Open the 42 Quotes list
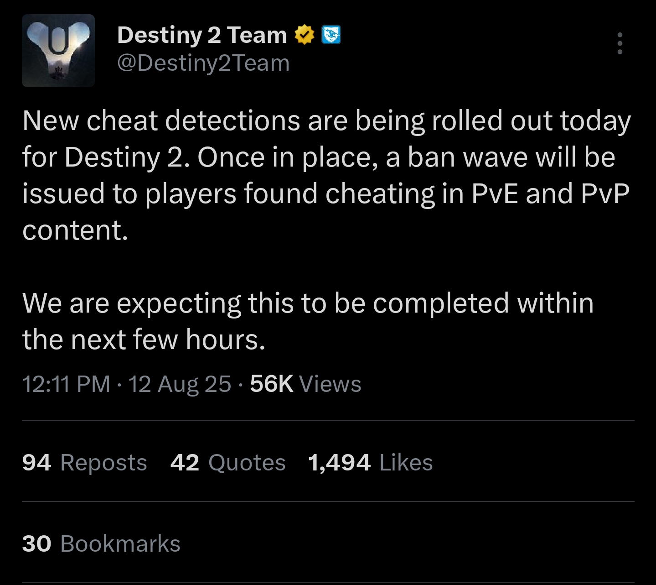656x585 pixels. click(x=228, y=462)
